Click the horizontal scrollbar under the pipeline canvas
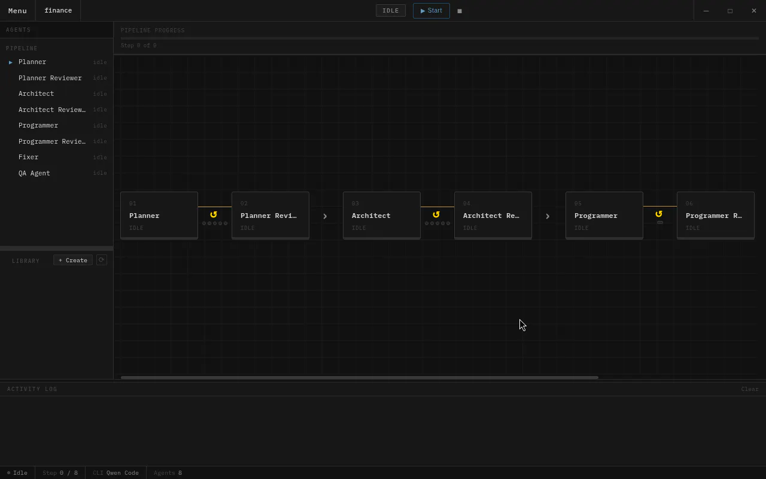766x479 pixels. tap(360, 377)
